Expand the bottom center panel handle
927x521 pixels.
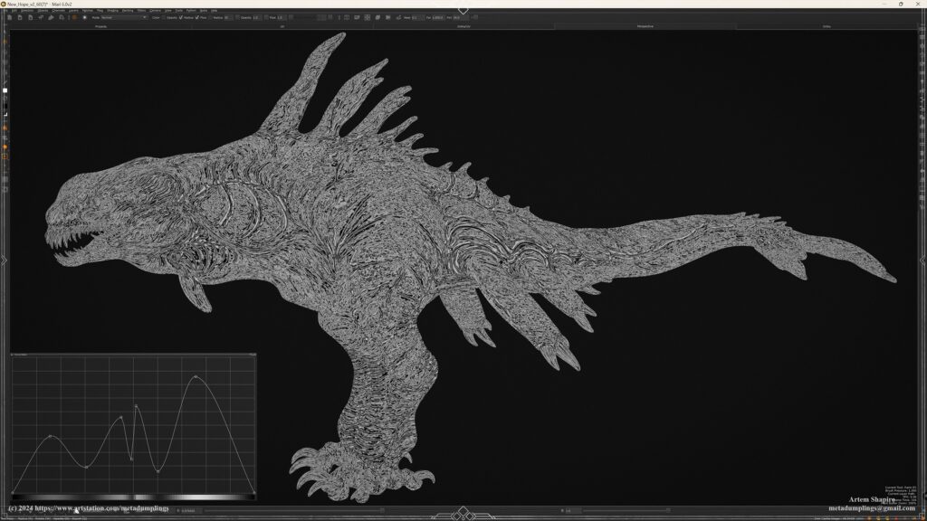pos(463,513)
